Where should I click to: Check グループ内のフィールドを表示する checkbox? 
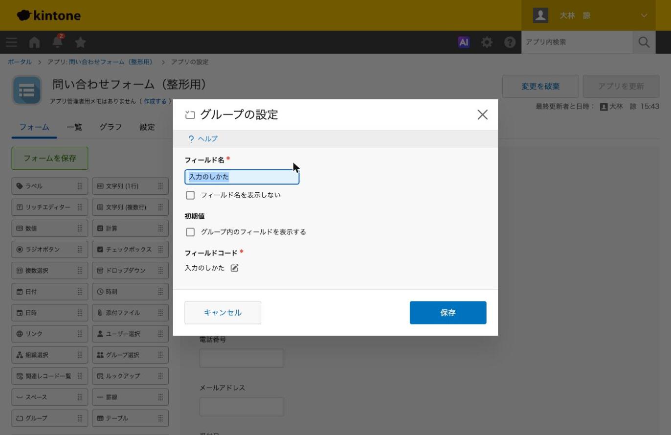pyautogui.click(x=190, y=232)
